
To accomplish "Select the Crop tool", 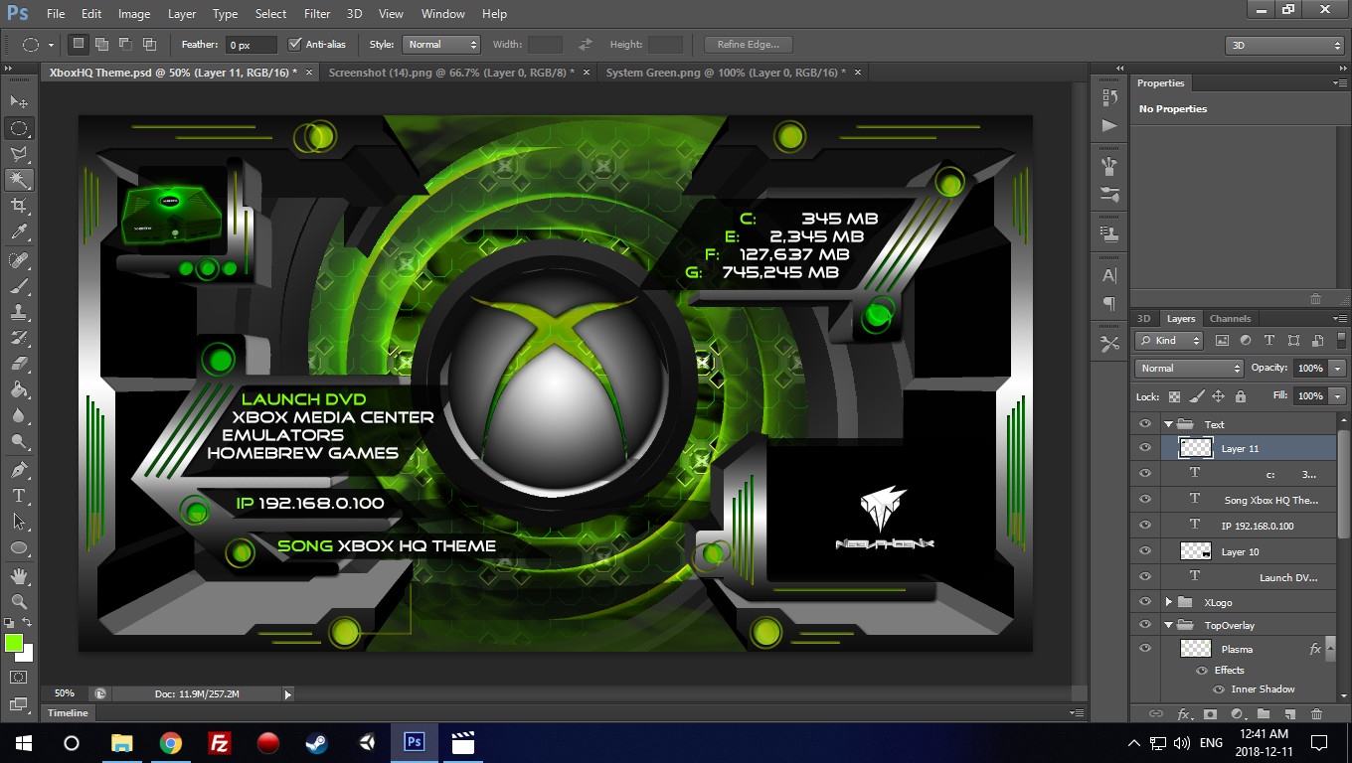I will (19, 206).
